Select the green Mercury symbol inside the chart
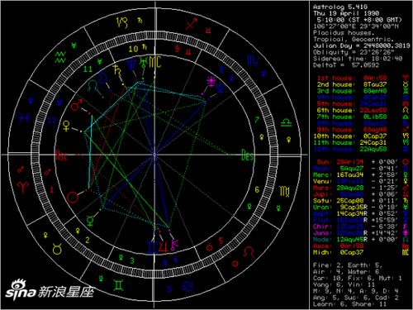Viewport: 413px width, 310px height. pos(90,221)
